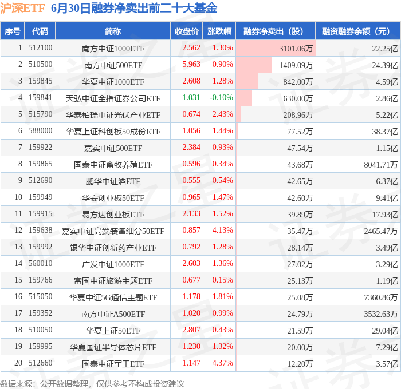Image resolution: width=401 pixels, height=389 pixels.
Task: Click the balance 17.93亿
Action: [385, 215]
